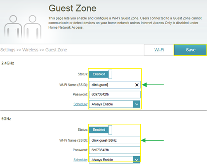Click the 2.4GHz Wi-Fi Name dlink-guest field
Image resolution: width=207 pixels, height=164 pixels.
tap(115, 85)
